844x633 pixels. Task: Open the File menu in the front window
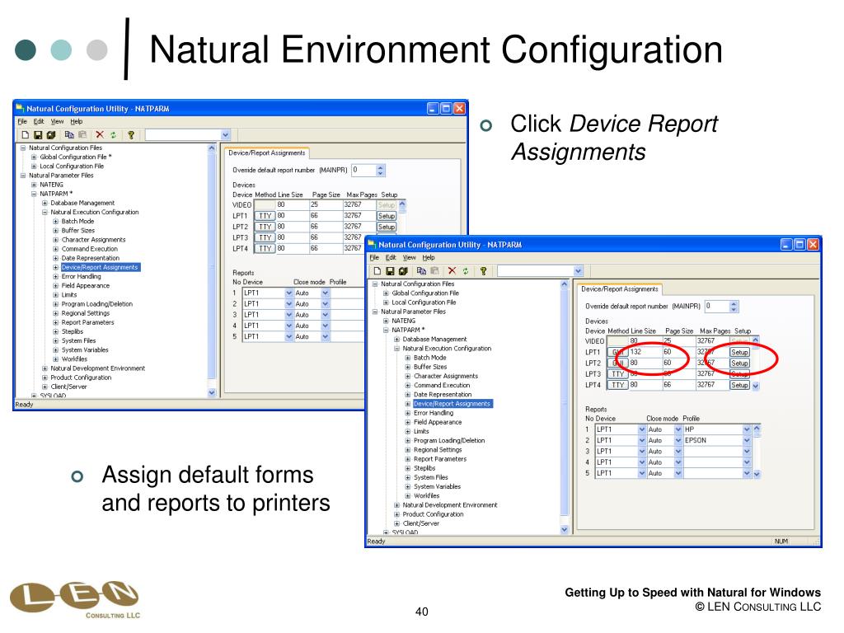375,257
